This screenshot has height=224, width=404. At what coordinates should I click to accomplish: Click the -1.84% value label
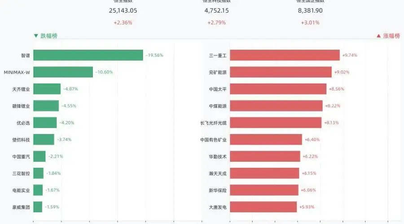coord(53,173)
